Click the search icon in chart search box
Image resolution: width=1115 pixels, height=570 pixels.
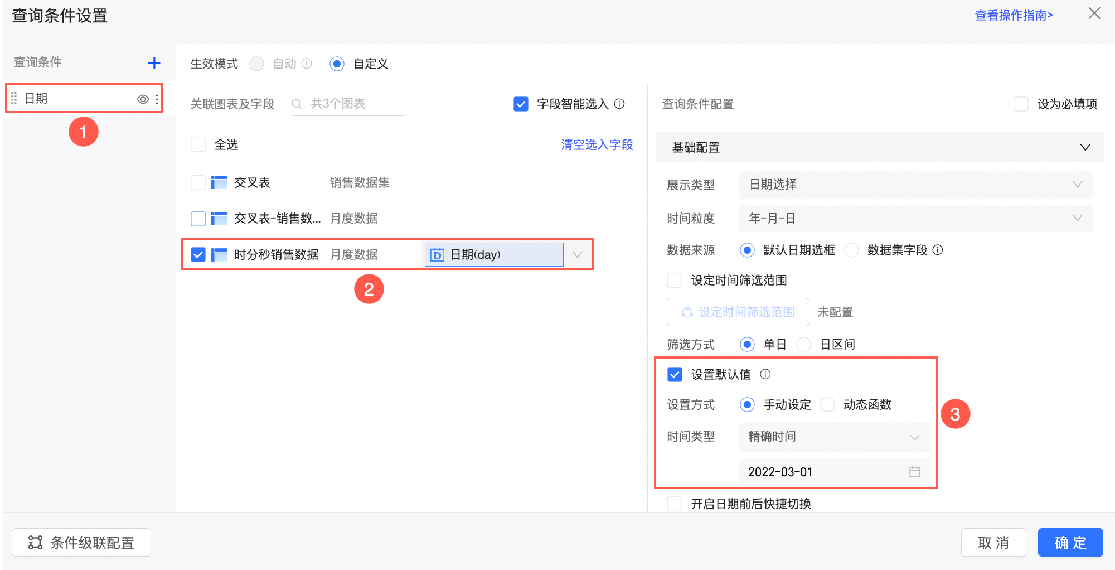[297, 104]
